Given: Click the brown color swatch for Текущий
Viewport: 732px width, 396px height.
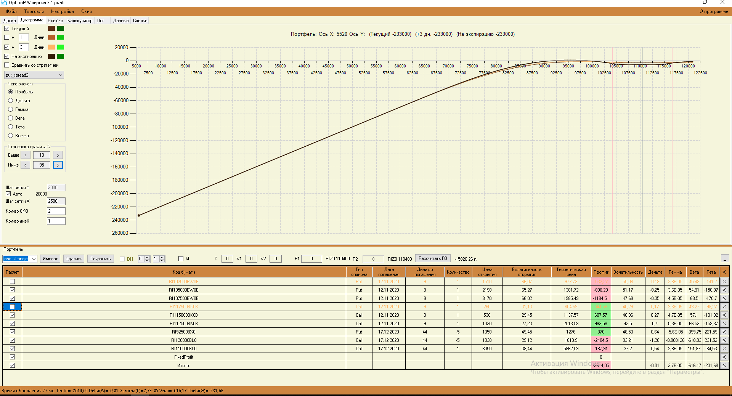Looking at the screenshot, I should tap(51, 29).
